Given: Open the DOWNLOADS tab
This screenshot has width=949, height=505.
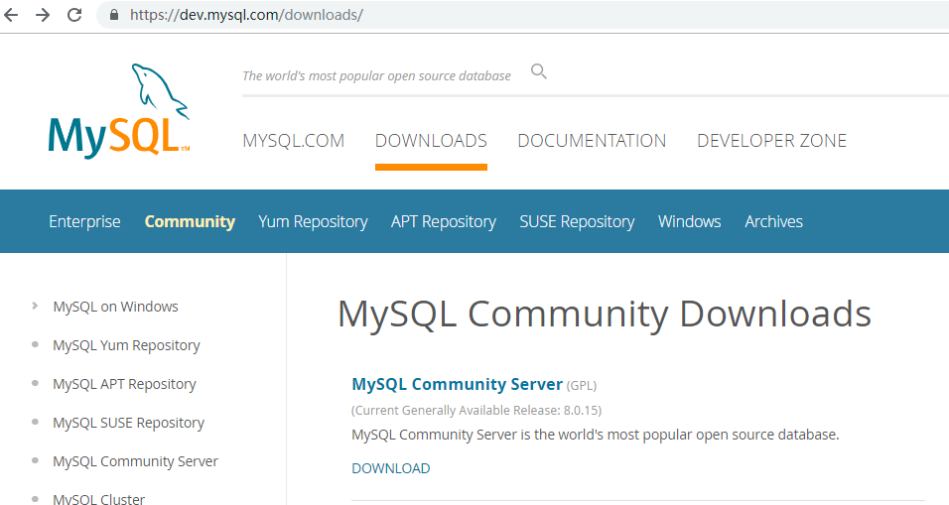Looking at the screenshot, I should pyautogui.click(x=431, y=141).
